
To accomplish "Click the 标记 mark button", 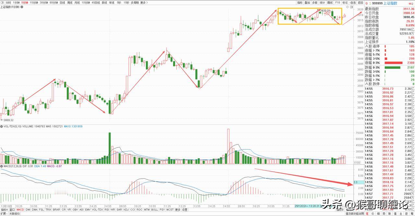I will (345, 3).
